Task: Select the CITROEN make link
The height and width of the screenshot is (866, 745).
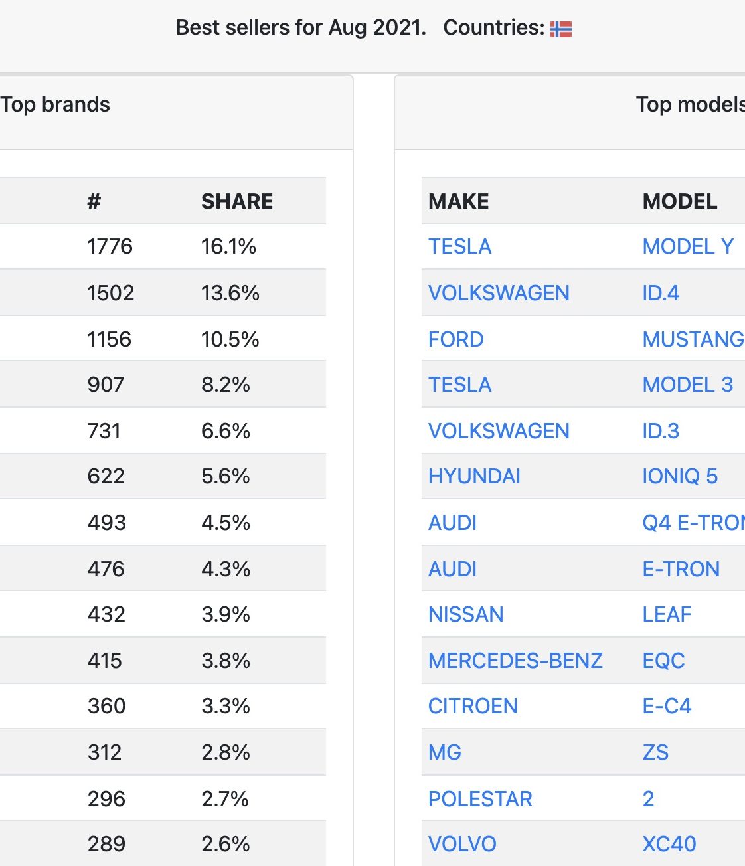Action: (x=473, y=706)
